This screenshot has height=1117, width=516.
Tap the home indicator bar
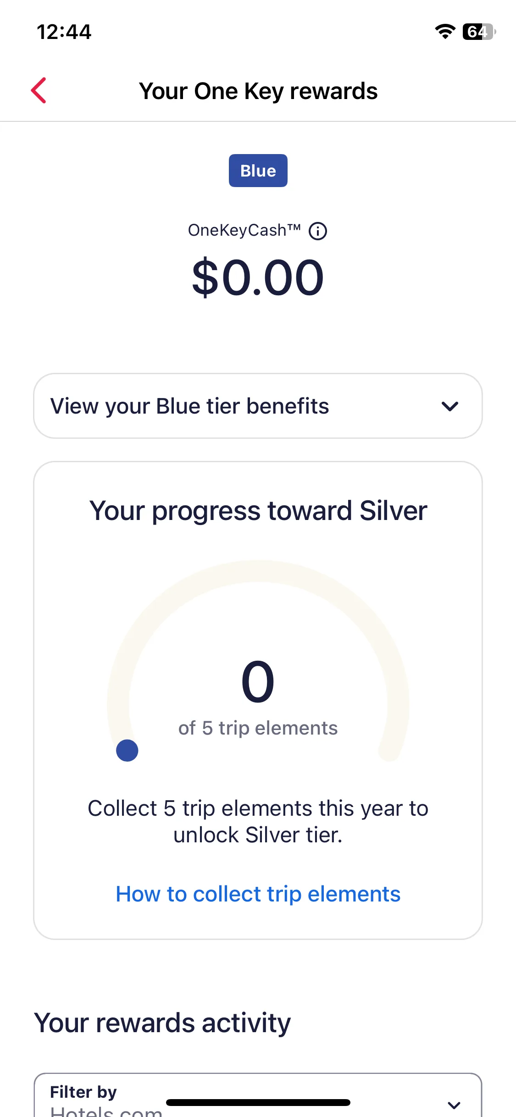(x=258, y=1102)
